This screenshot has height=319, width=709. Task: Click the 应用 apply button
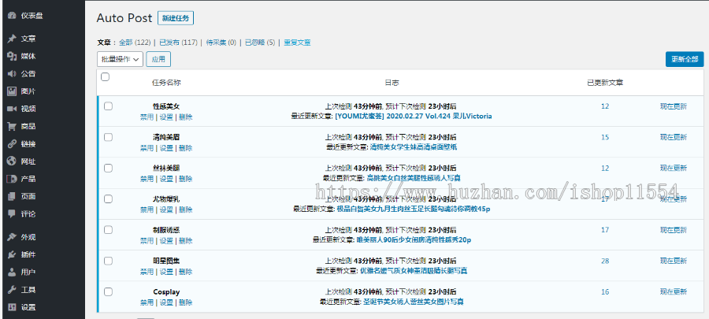[x=158, y=59]
